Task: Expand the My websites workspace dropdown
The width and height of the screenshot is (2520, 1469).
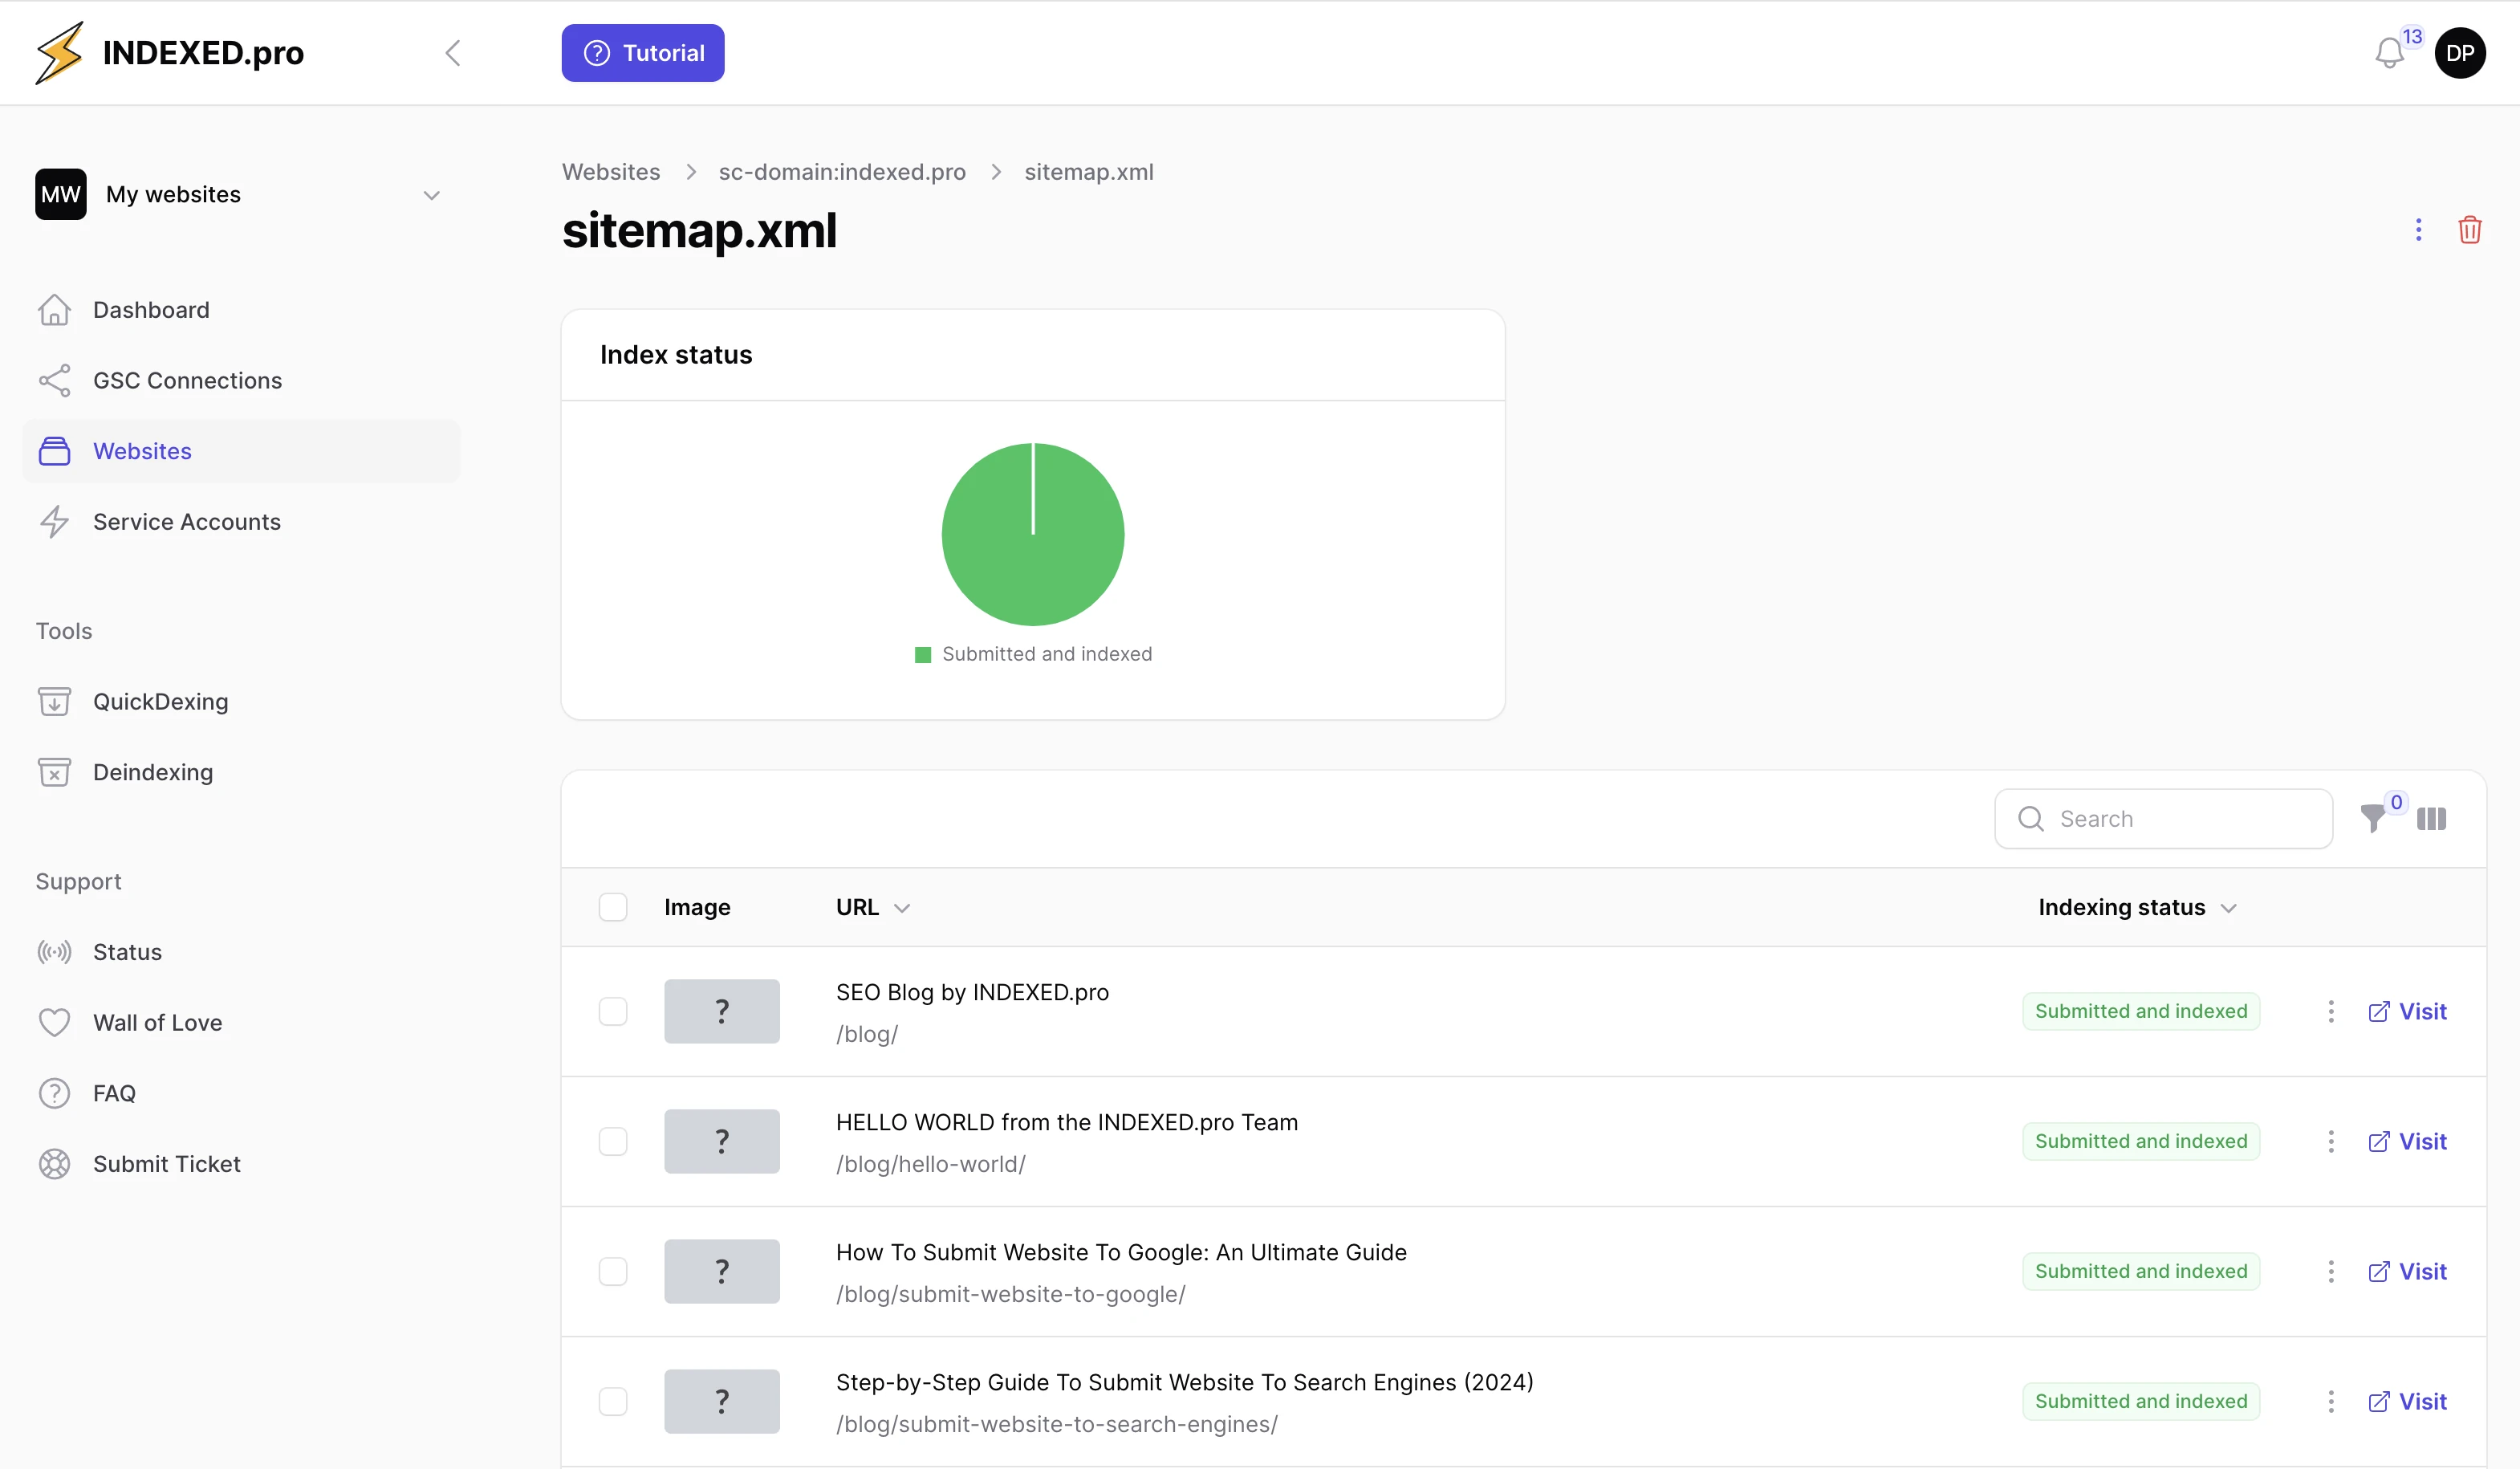Action: 432,195
